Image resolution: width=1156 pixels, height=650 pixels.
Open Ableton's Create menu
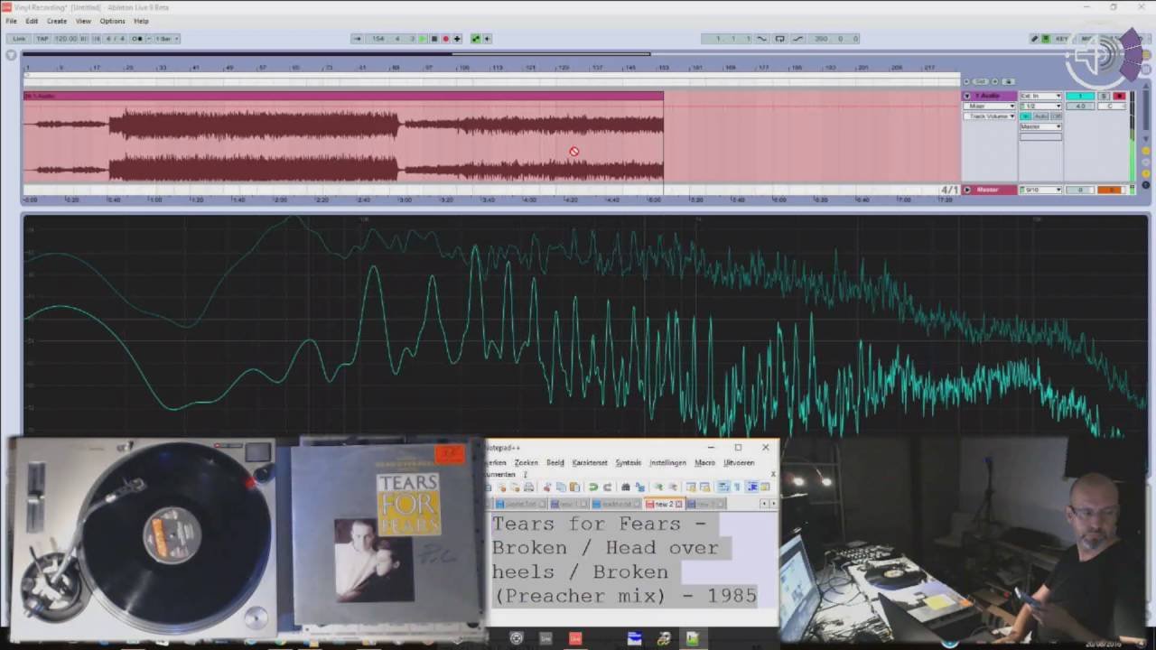pos(57,21)
